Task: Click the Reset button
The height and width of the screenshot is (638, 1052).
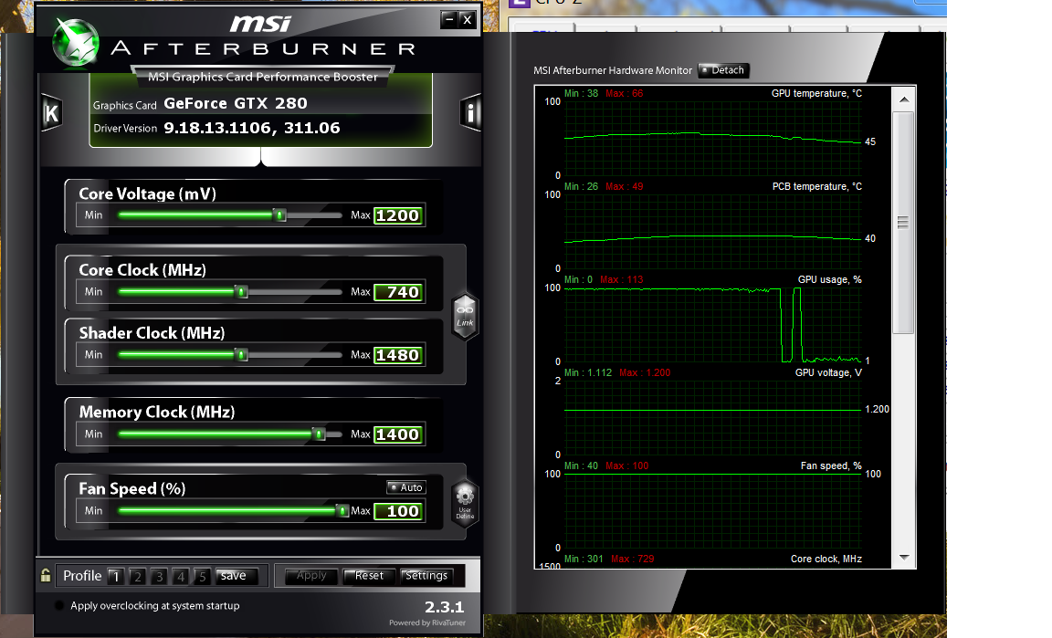Action: [x=369, y=576]
